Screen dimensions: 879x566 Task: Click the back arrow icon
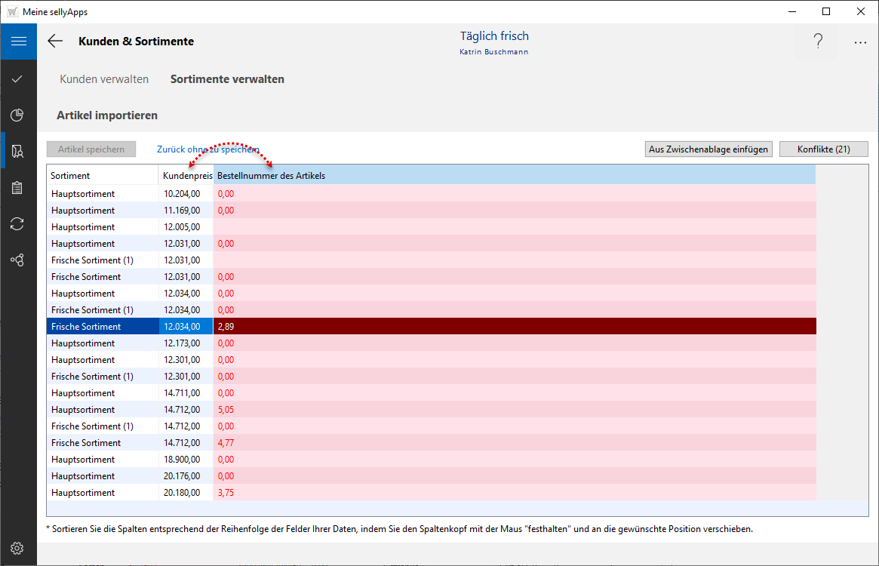(x=55, y=42)
